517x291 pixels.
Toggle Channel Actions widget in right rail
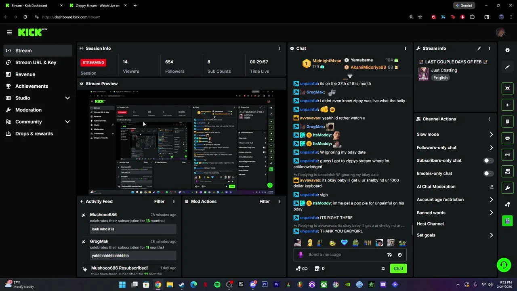point(508,171)
